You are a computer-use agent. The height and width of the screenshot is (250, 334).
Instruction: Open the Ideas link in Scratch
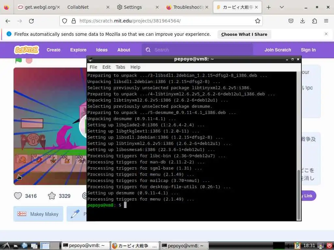coord(102,50)
